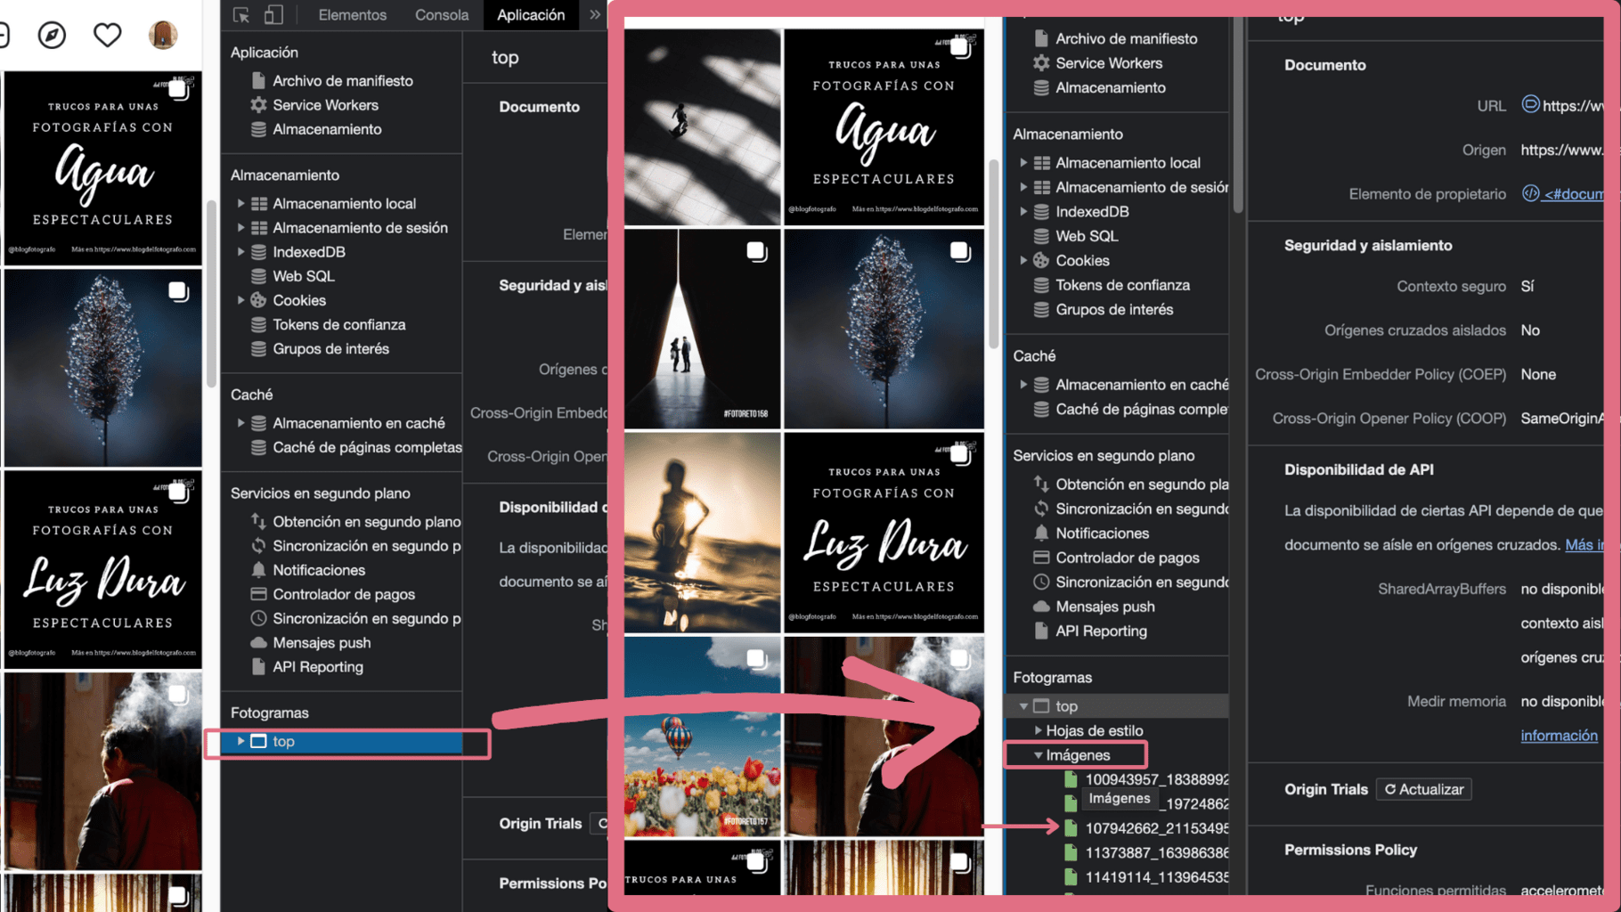Expand Almacenamiento de sesión in left panel
The width and height of the screenshot is (1621, 912).
(241, 227)
